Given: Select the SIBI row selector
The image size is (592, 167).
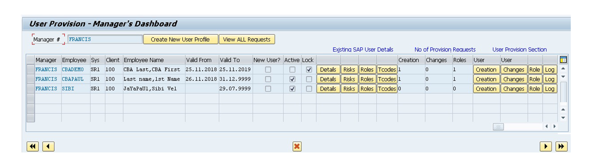Looking at the screenshot, I should (30, 89).
